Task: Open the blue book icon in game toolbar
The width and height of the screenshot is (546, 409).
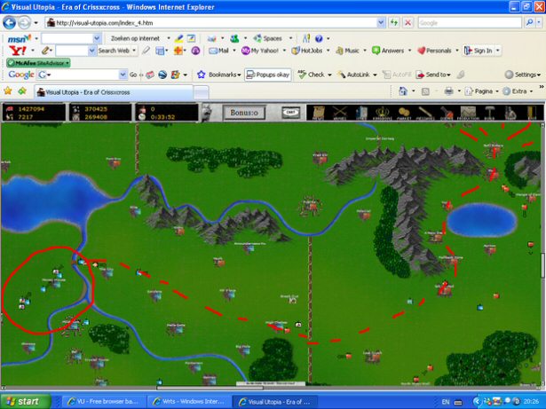Action: tap(361, 113)
